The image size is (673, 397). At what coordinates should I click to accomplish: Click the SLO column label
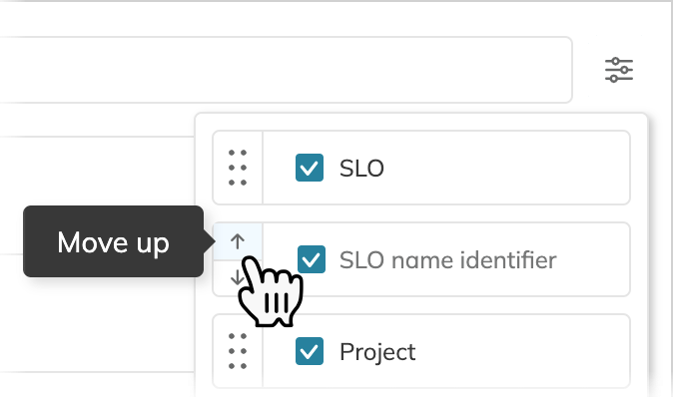pos(361,168)
